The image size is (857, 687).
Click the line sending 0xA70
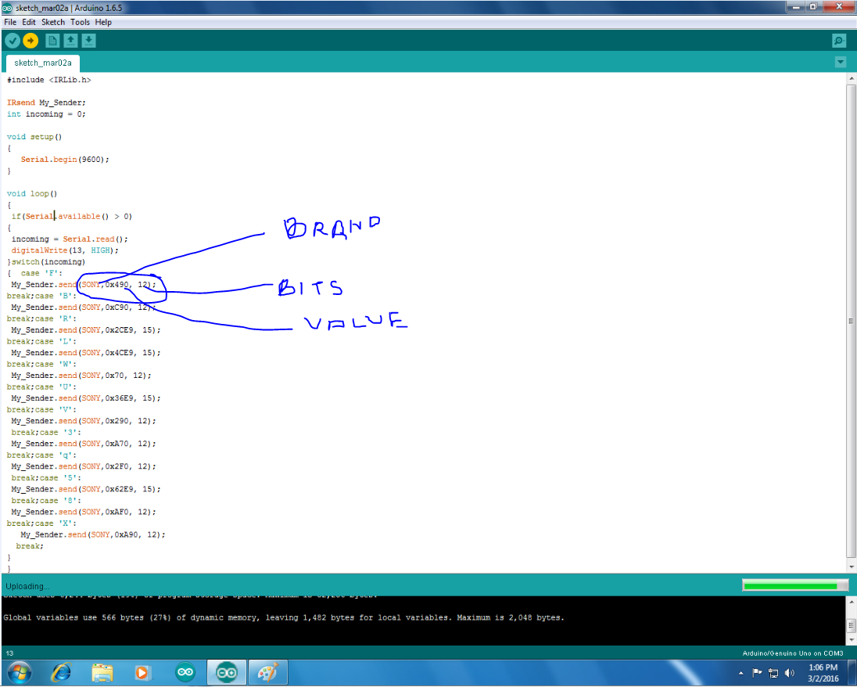coord(84,444)
